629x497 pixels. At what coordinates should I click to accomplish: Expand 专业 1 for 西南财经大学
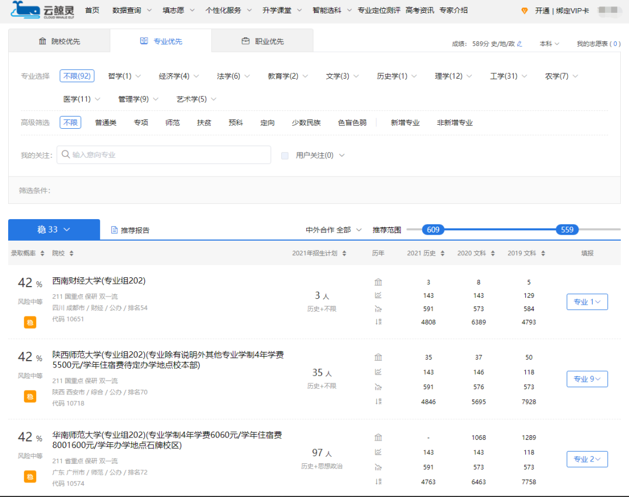(587, 302)
